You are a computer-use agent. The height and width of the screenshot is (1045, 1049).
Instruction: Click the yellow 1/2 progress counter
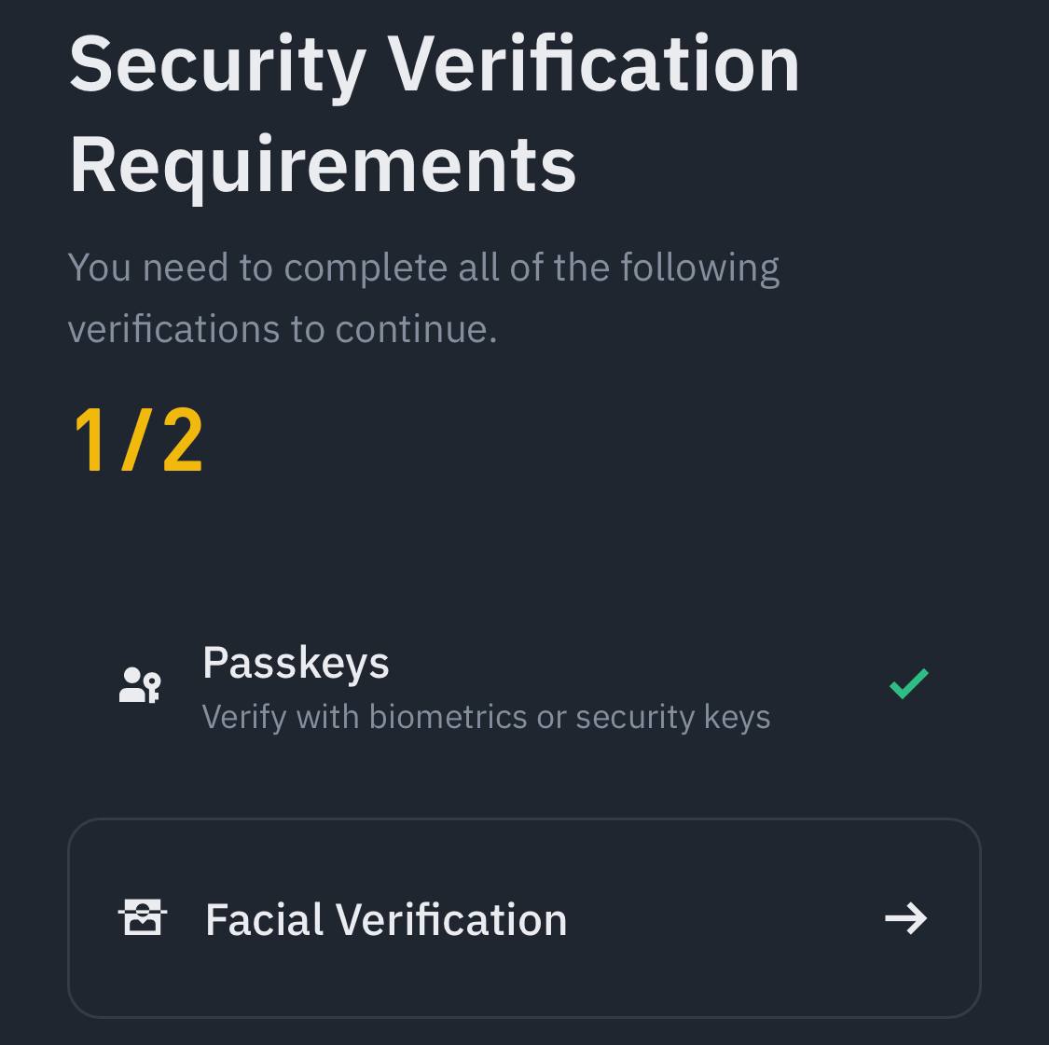click(x=138, y=440)
